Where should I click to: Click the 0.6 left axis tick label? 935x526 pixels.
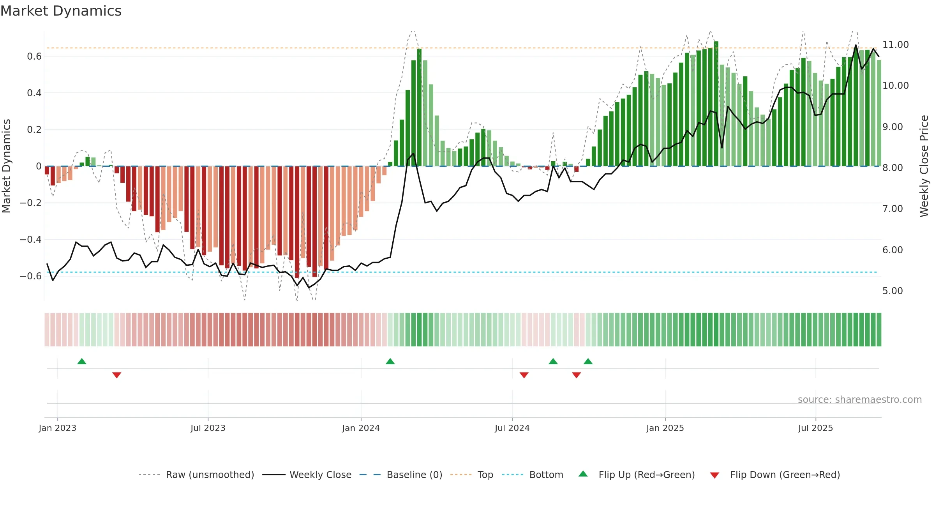(x=34, y=56)
